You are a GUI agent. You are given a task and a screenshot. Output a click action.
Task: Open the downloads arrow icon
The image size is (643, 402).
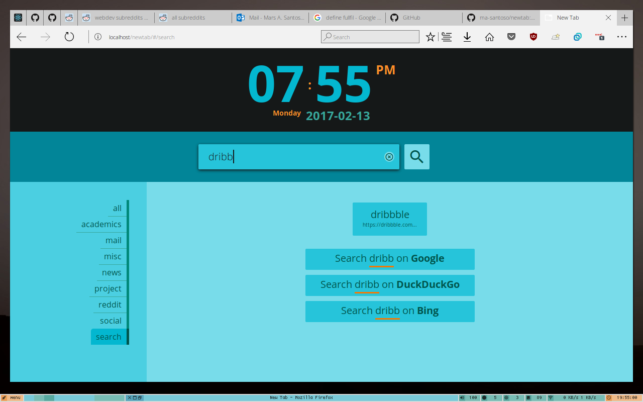point(467,37)
